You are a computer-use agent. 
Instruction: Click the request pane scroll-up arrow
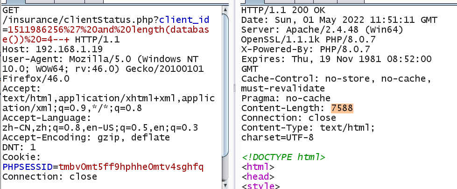click(x=225, y=10)
